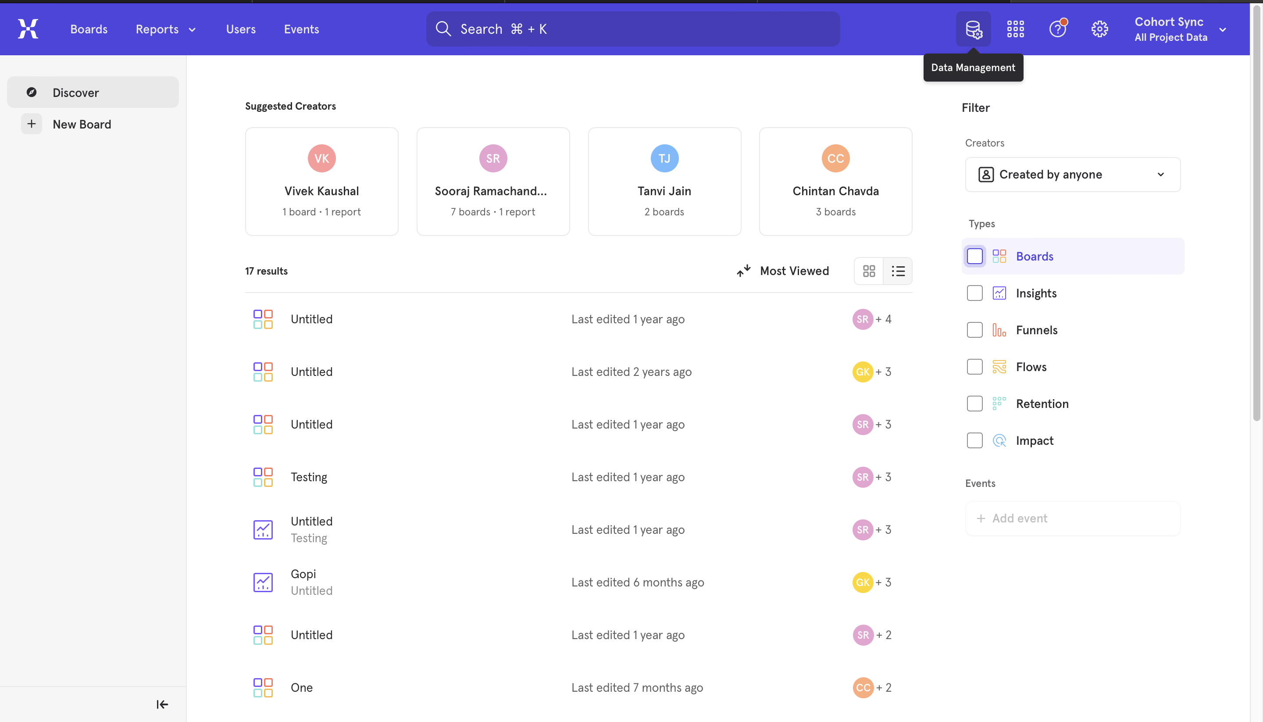Open settings gear icon

pos(1099,29)
